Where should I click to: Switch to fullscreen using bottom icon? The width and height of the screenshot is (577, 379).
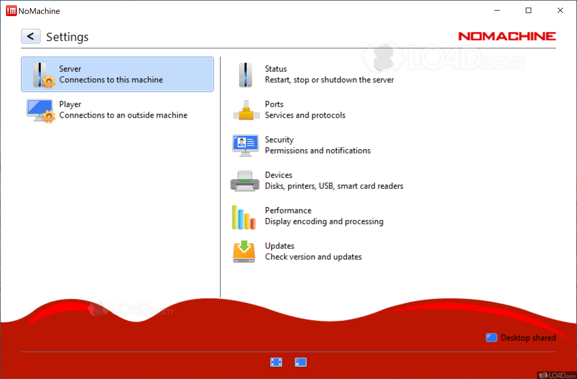coord(276,362)
